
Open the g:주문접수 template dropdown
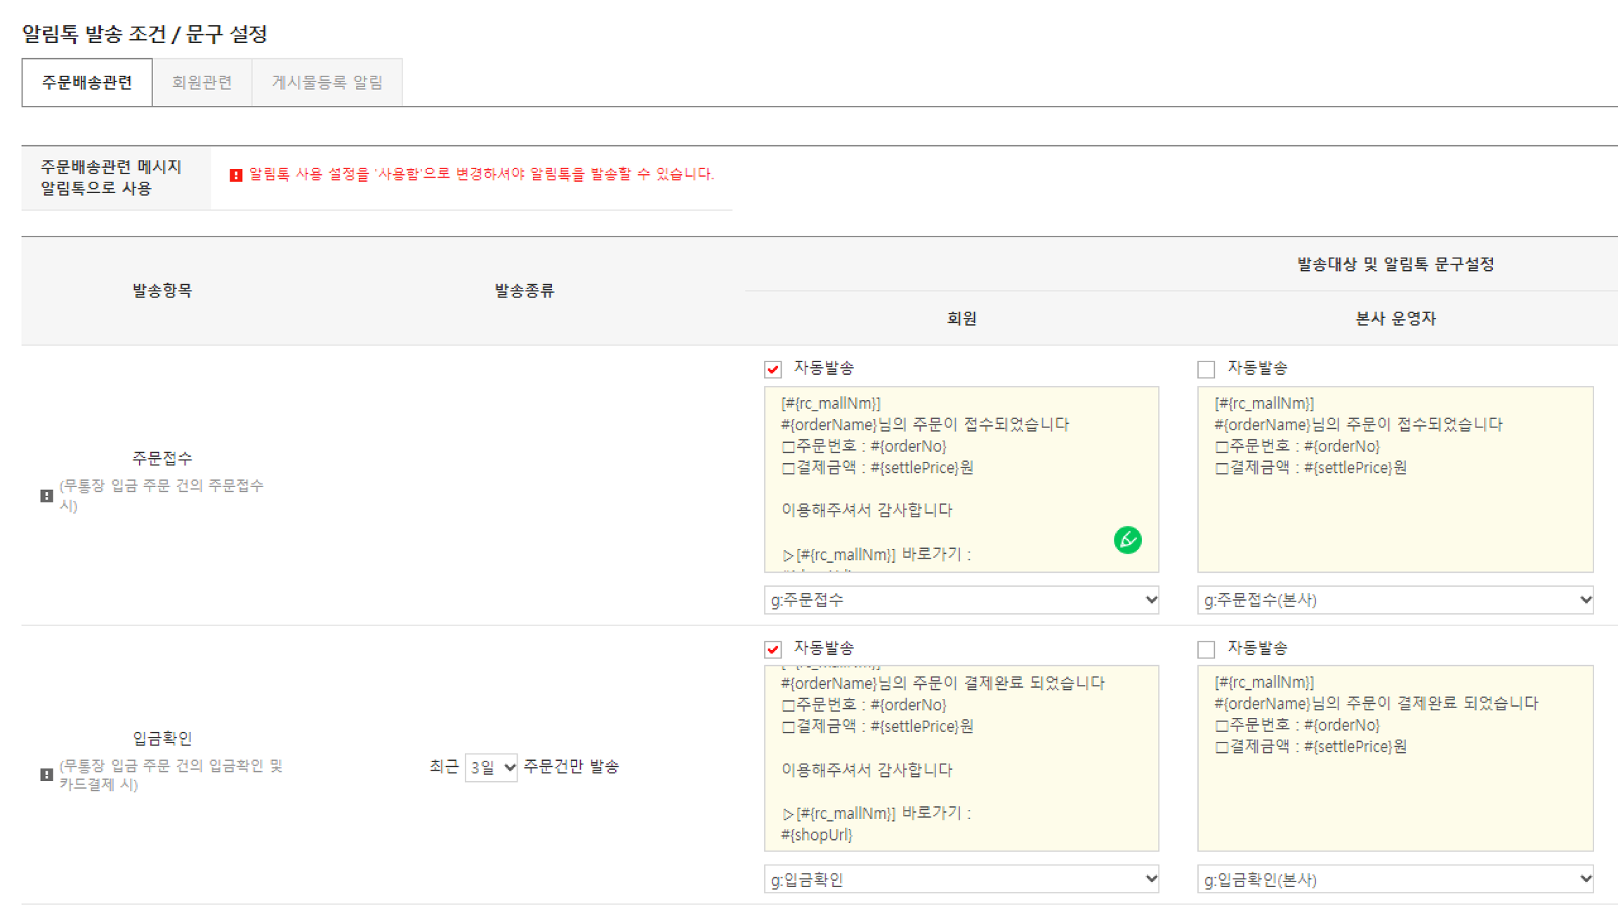pyautogui.click(x=961, y=600)
